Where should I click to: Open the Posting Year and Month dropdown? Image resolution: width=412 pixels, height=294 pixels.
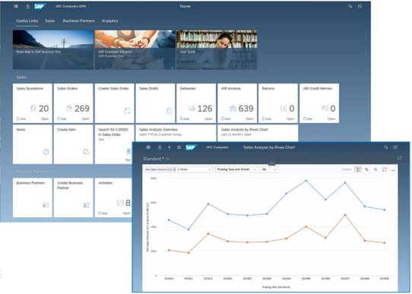click(x=236, y=169)
